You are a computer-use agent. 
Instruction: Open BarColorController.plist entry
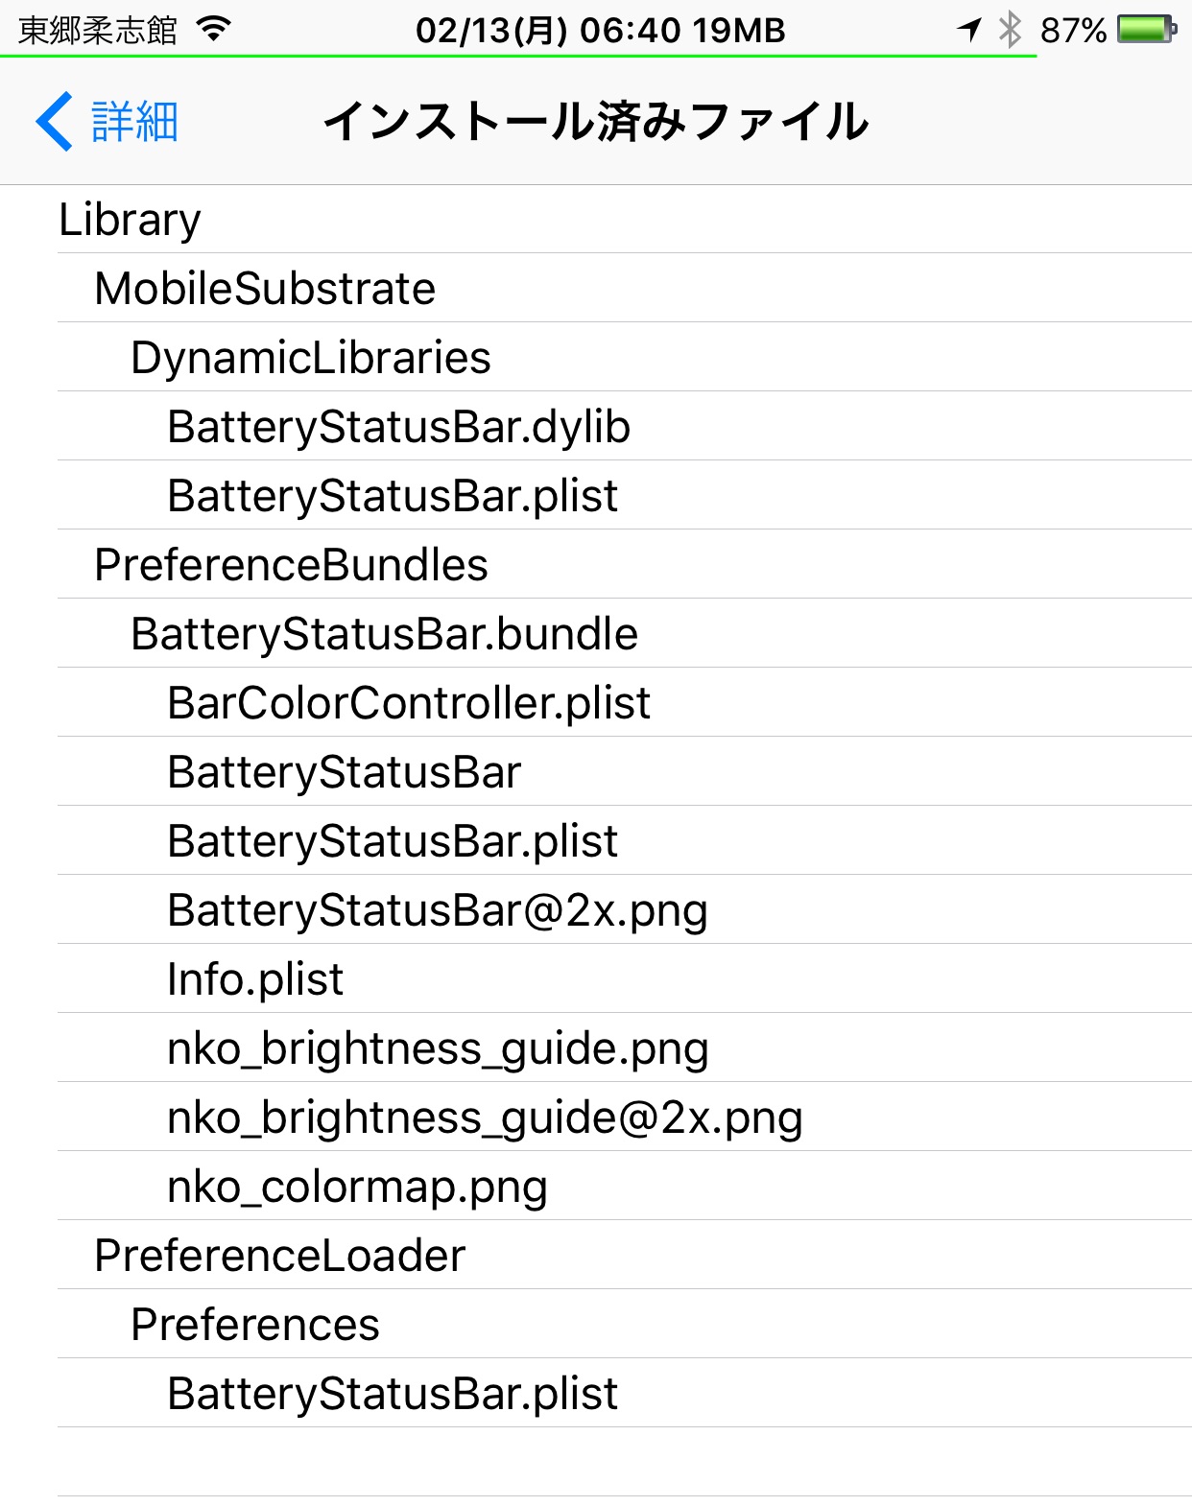coord(625,703)
